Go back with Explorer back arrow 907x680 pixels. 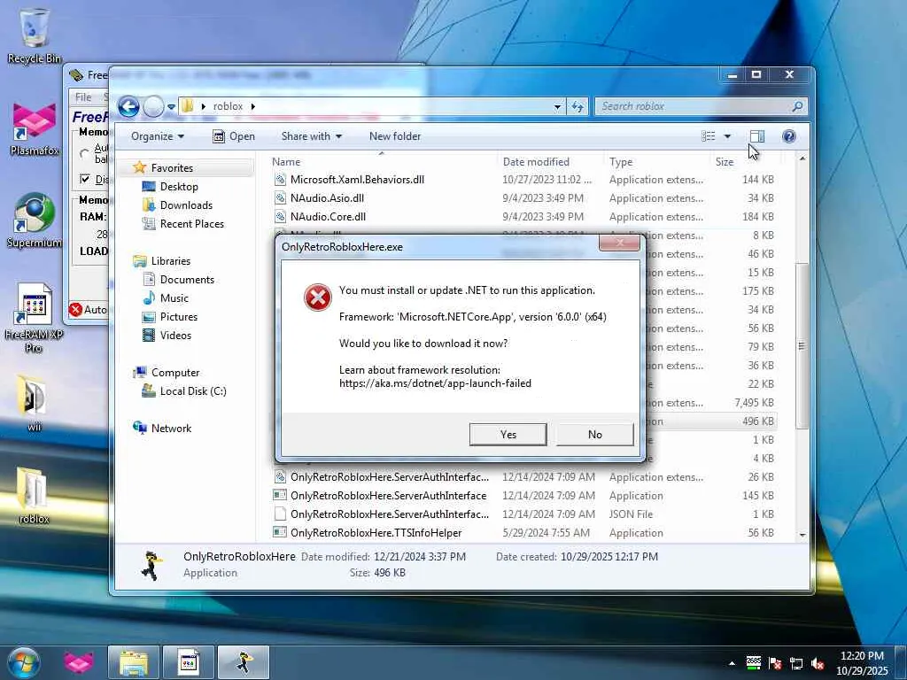pos(128,106)
